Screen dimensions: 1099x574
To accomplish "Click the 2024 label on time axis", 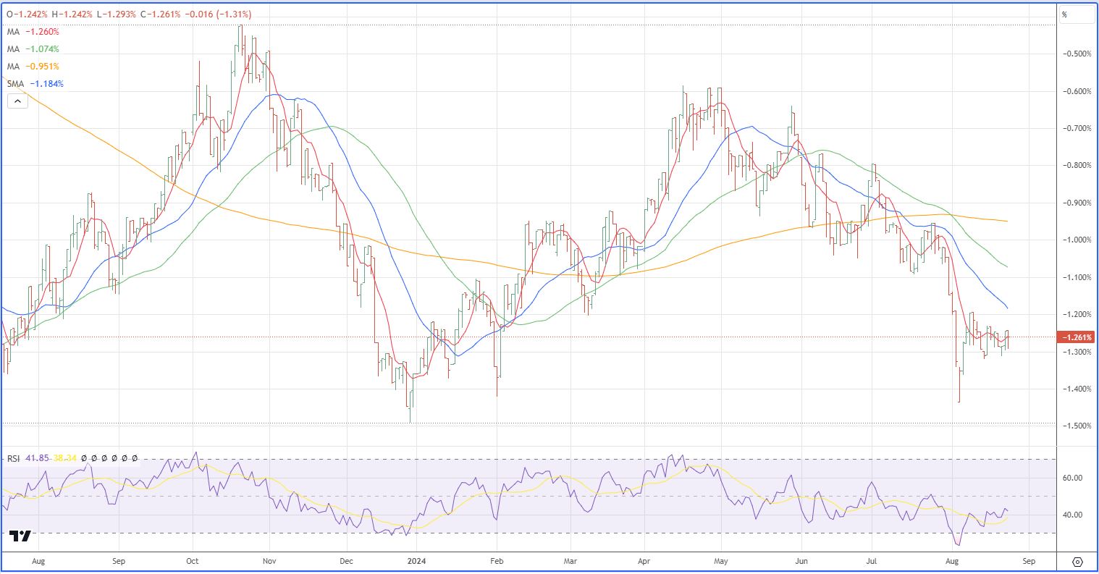I will point(416,561).
